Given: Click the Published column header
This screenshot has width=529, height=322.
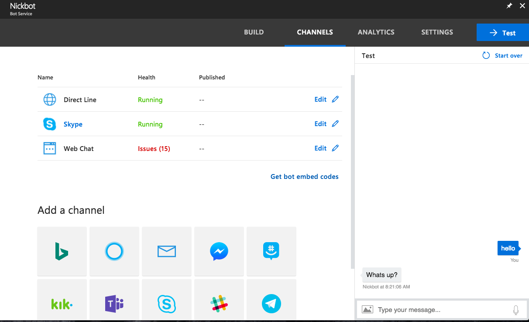Looking at the screenshot, I should click(x=212, y=77).
